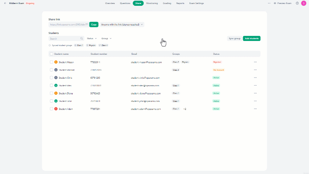Go back using the arrow beside Midterm Exam
Screen dimensions: 309x174
5,3
